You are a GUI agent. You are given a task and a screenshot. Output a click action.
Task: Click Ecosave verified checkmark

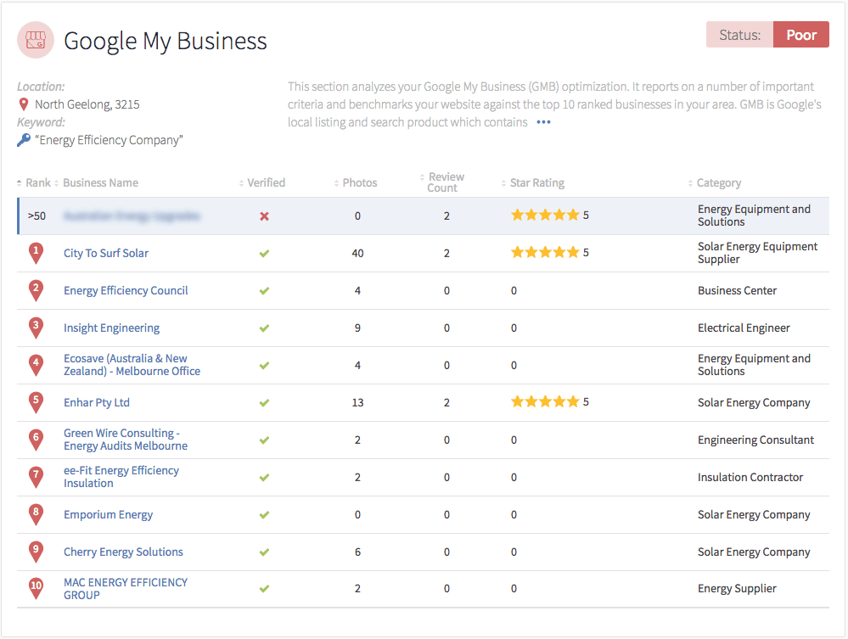click(x=264, y=366)
